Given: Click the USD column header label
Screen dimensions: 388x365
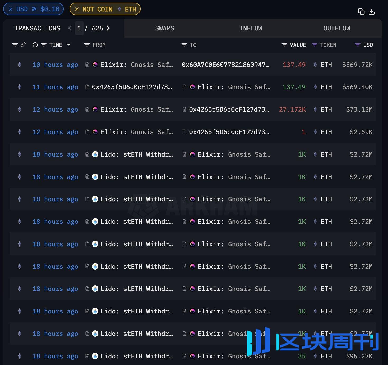Looking at the screenshot, I should pyautogui.click(x=368, y=45).
